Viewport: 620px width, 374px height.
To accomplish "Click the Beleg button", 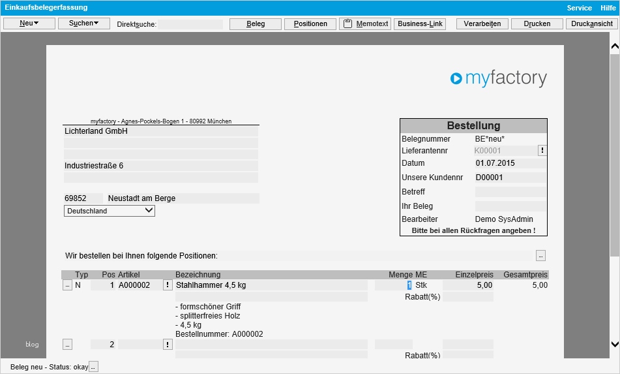I will coord(256,23).
